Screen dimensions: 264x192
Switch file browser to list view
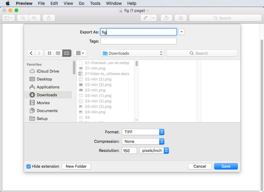point(58,53)
